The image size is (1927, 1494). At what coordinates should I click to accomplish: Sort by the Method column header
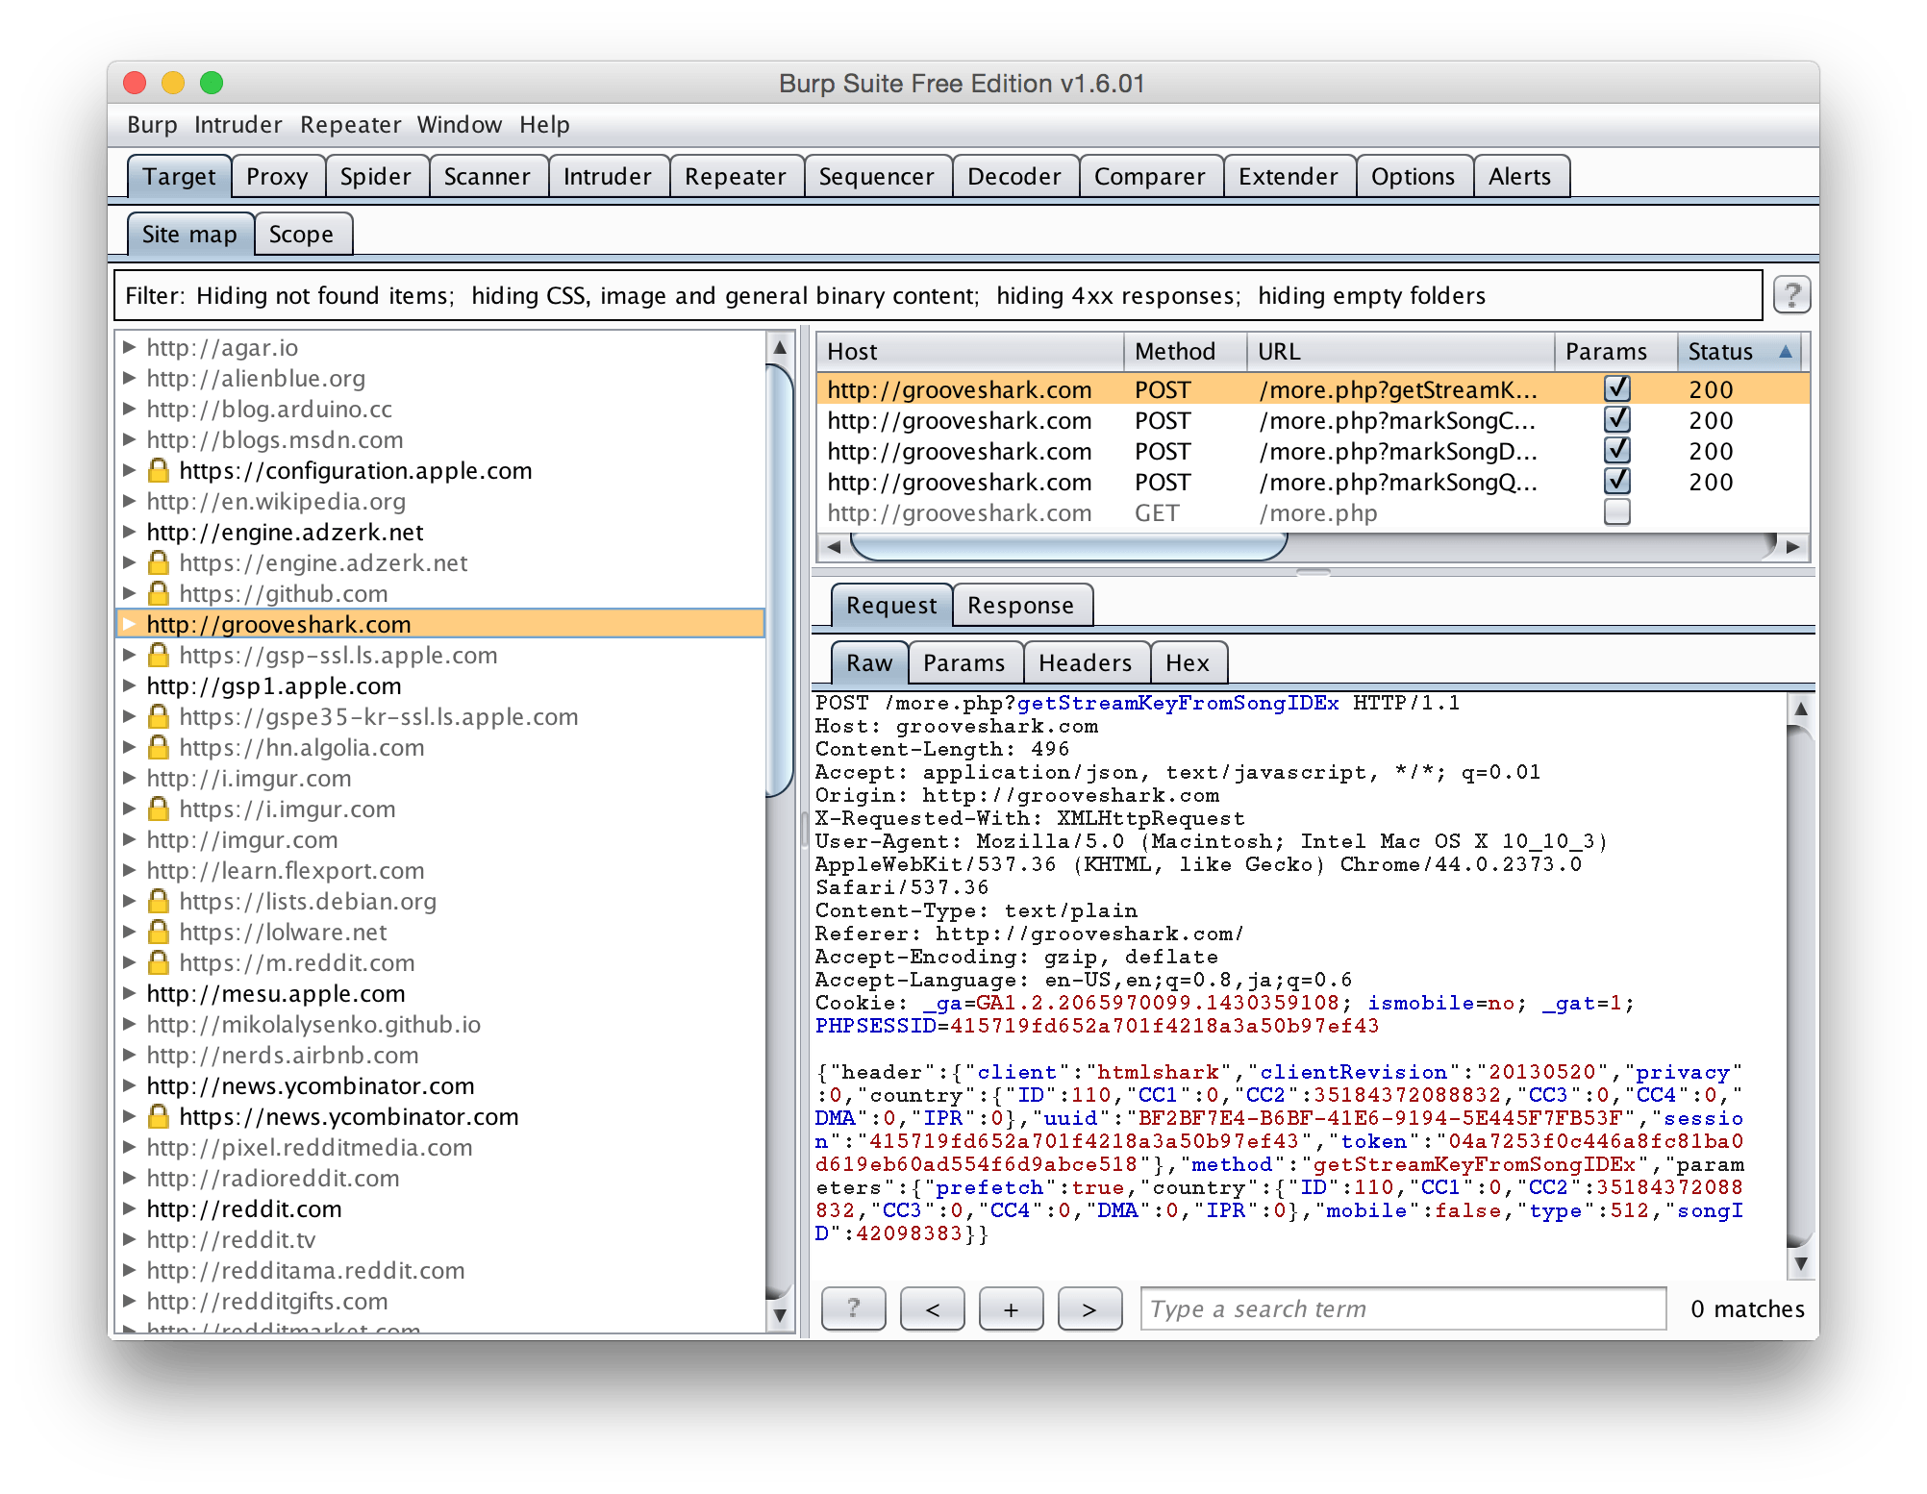(x=1185, y=351)
